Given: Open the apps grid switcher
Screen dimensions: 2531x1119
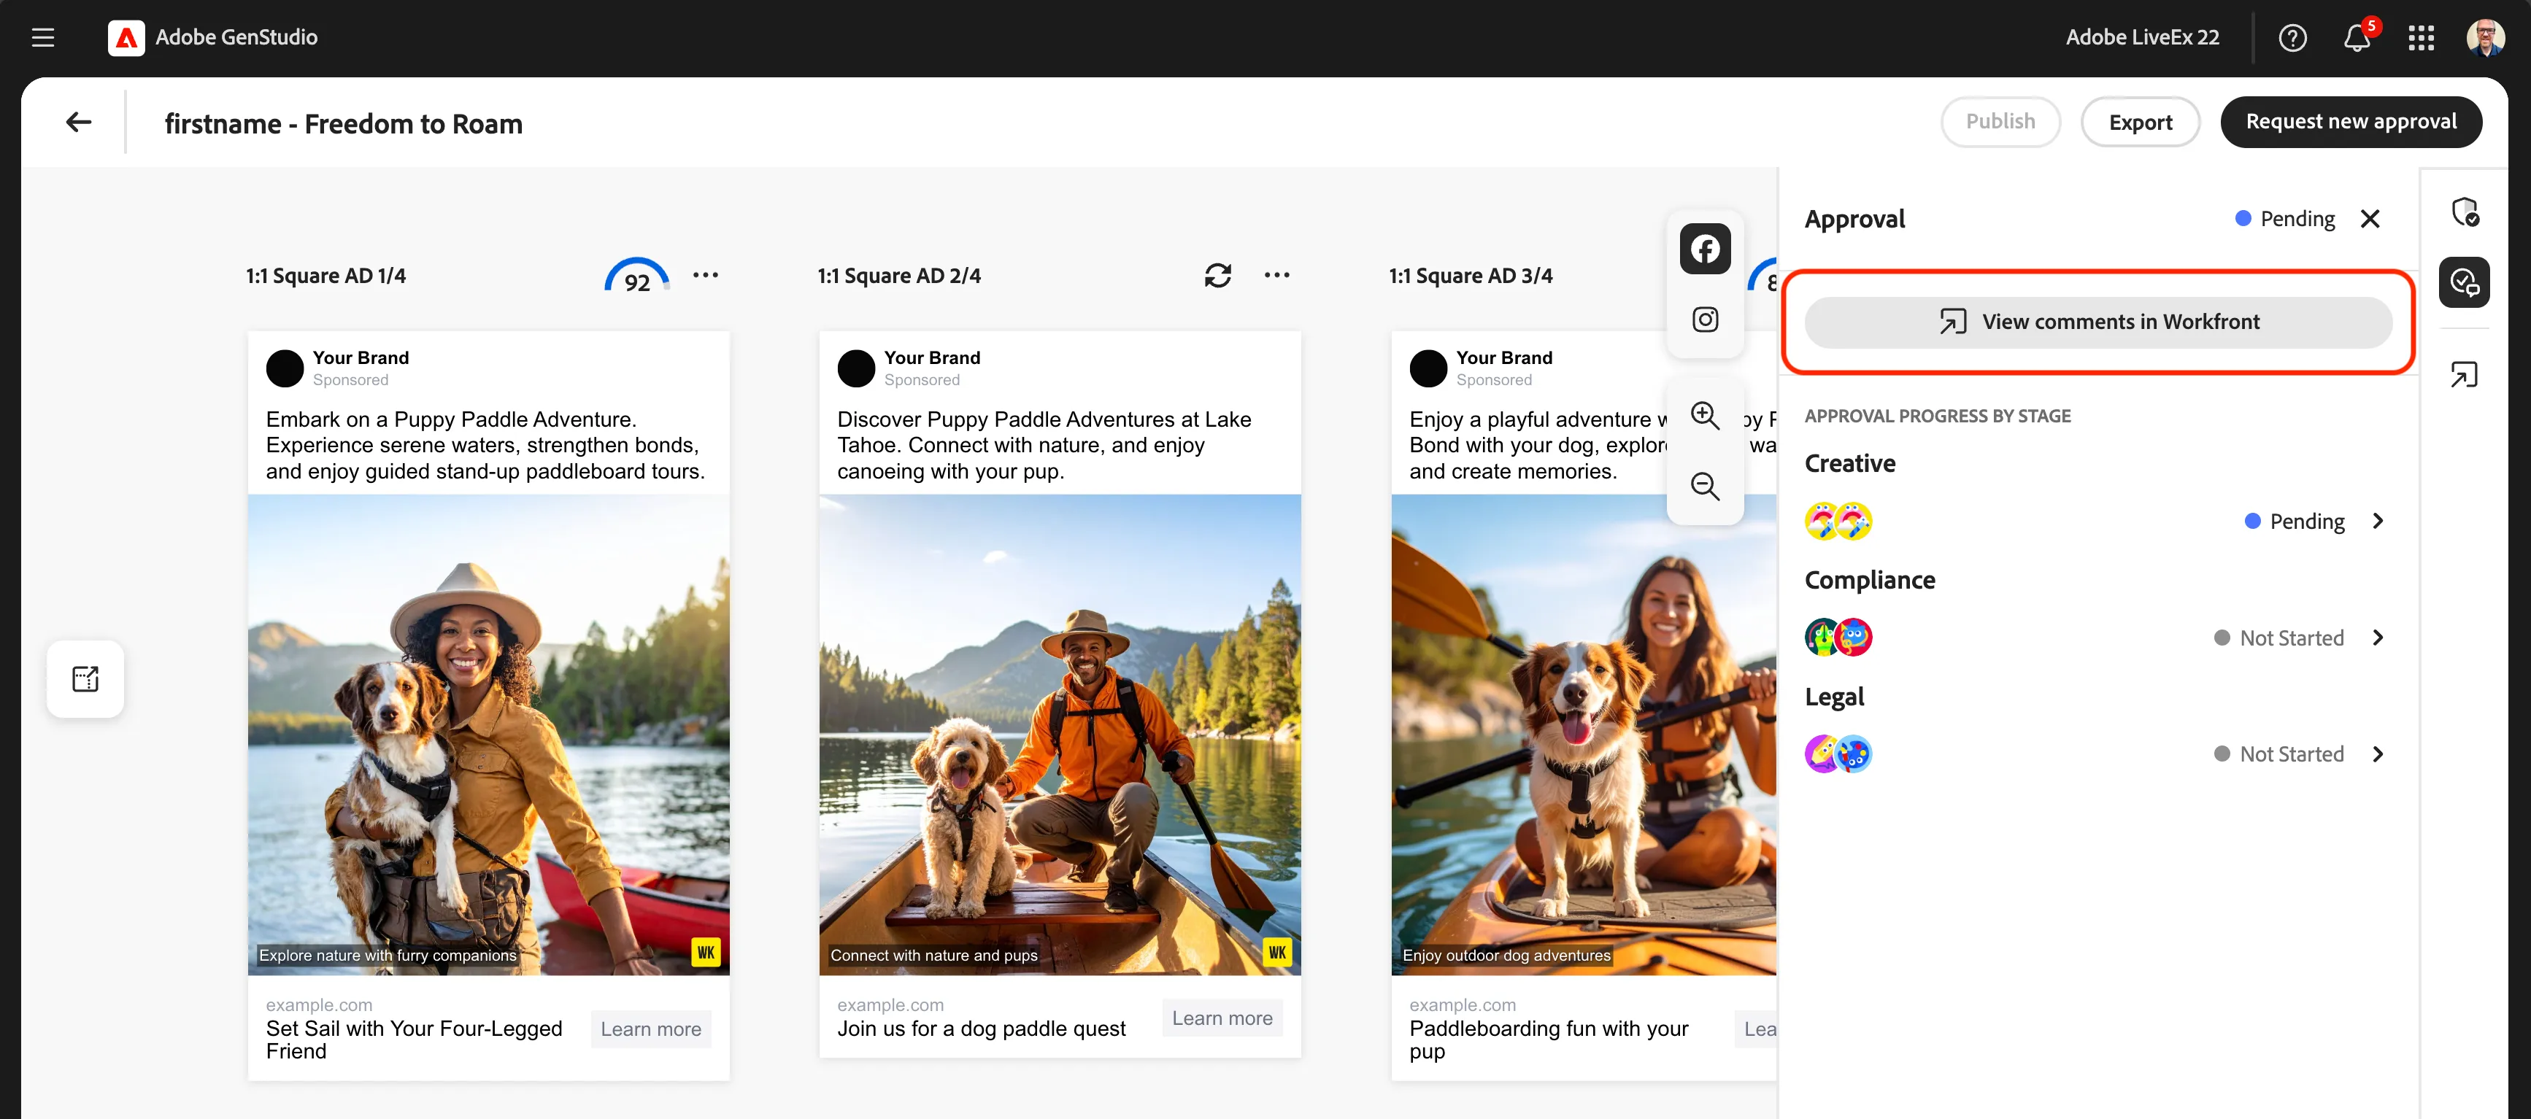Looking at the screenshot, I should coord(2421,37).
